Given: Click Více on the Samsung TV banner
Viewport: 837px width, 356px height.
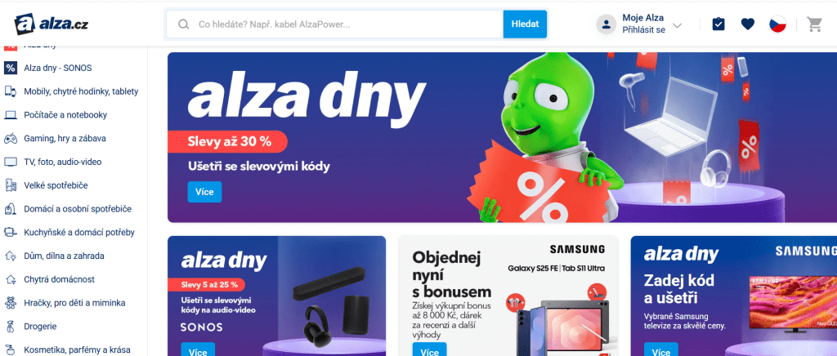Looking at the screenshot, I should [660, 350].
